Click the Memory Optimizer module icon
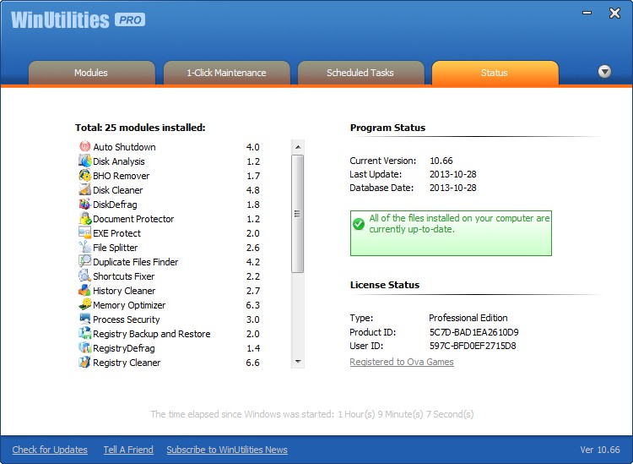The width and height of the screenshot is (633, 464). (84, 304)
